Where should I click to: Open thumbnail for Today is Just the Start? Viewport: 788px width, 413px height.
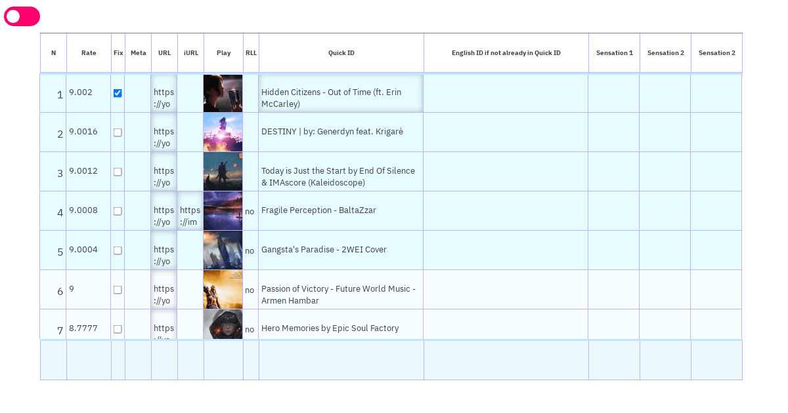point(223,172)
